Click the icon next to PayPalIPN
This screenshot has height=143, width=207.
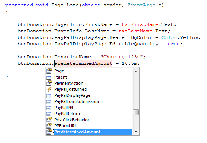pyautogui.click(x=49, y=108)
